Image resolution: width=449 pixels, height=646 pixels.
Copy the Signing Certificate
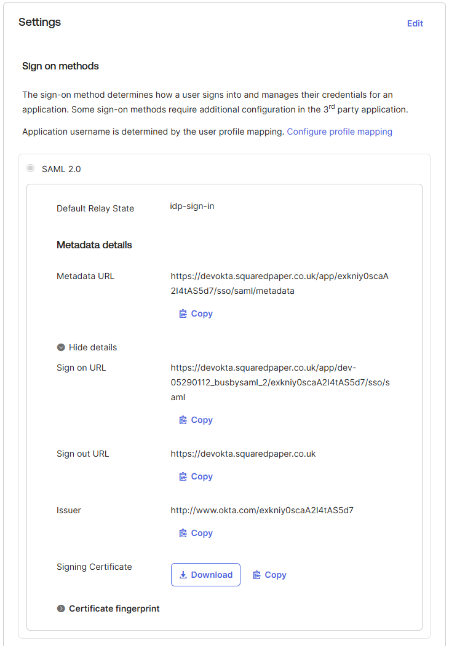pos(269,575)
